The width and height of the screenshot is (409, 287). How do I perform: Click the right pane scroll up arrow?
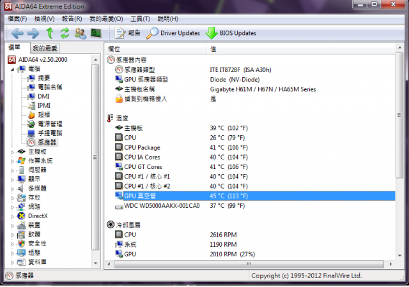[399, 47]
